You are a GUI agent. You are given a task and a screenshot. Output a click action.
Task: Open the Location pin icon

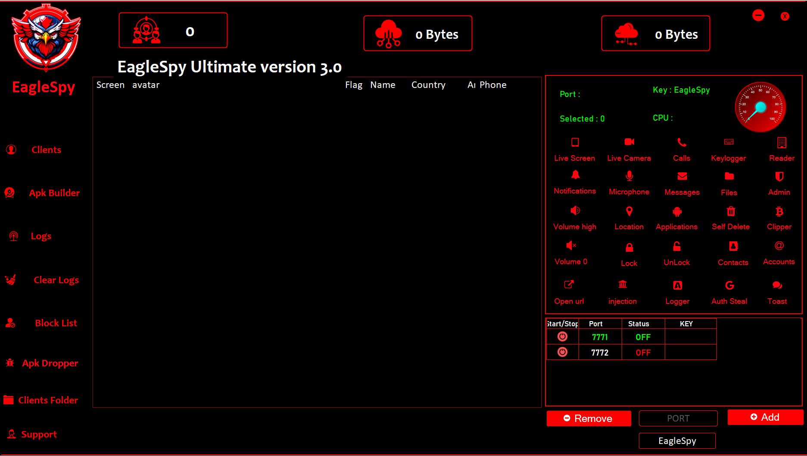click(629, 211)
